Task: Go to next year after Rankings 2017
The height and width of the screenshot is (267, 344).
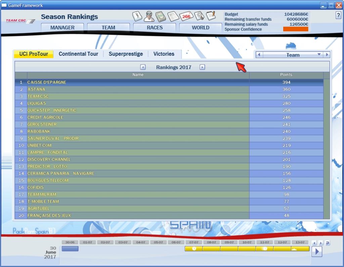Action: 202,67
